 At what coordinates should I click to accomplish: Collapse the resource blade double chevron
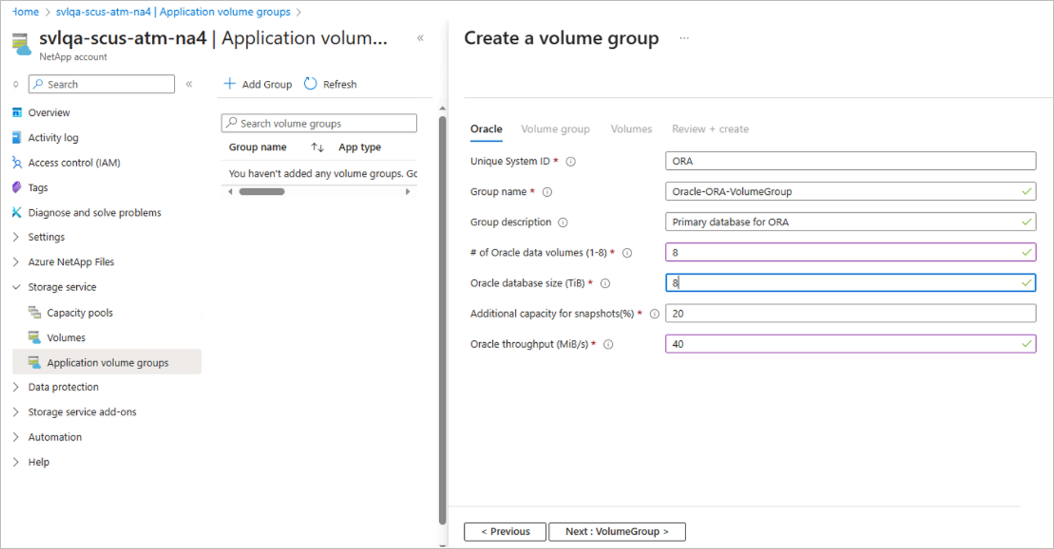click(420, 38)
